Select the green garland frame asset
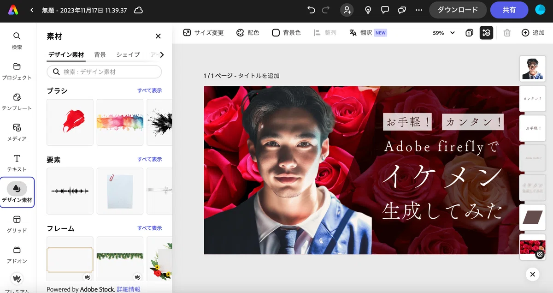The image size is (553, 293). click(x=120, y=259)
